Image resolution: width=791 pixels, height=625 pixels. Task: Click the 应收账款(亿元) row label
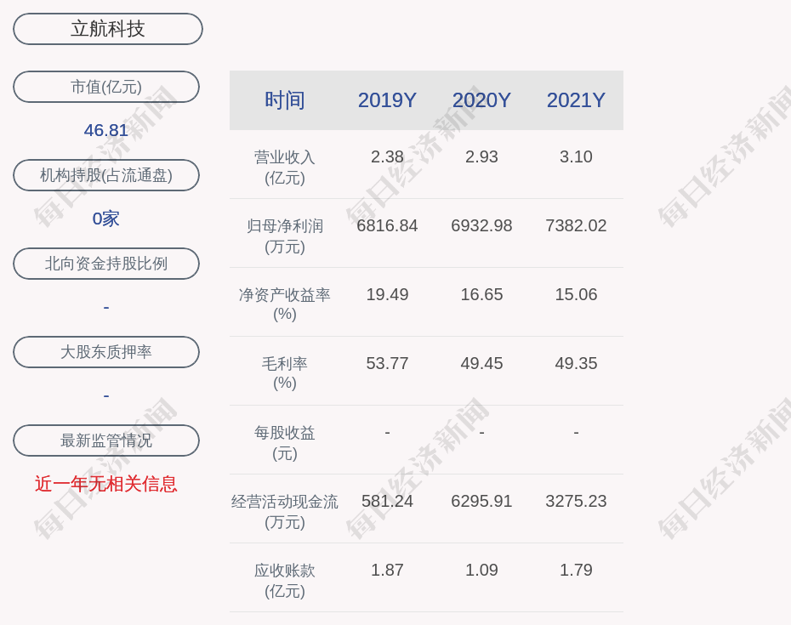(x=285, y=581)
